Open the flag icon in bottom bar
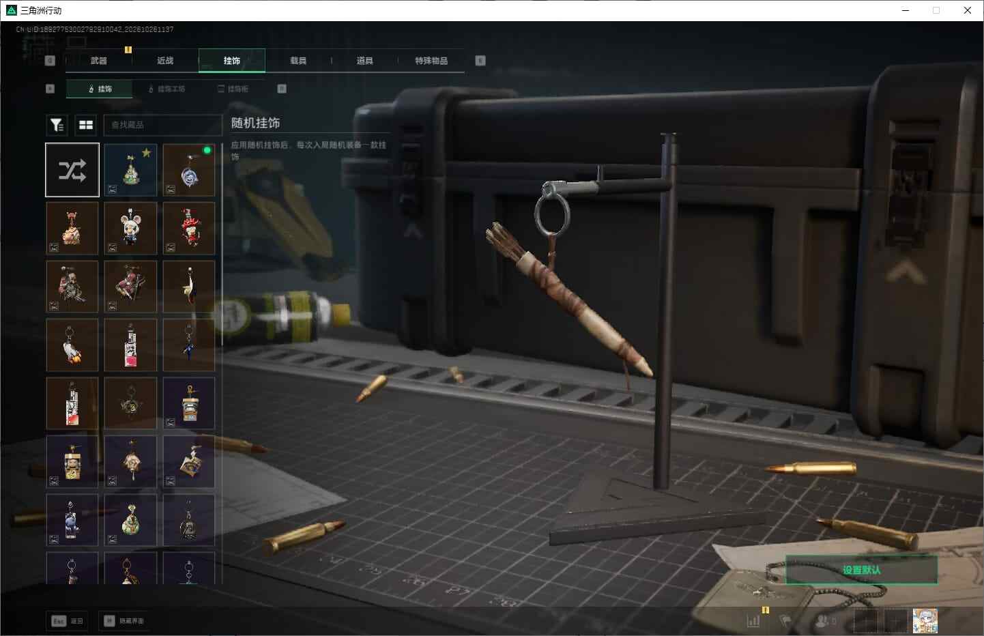984x636 pixels. tap(785, 621)
